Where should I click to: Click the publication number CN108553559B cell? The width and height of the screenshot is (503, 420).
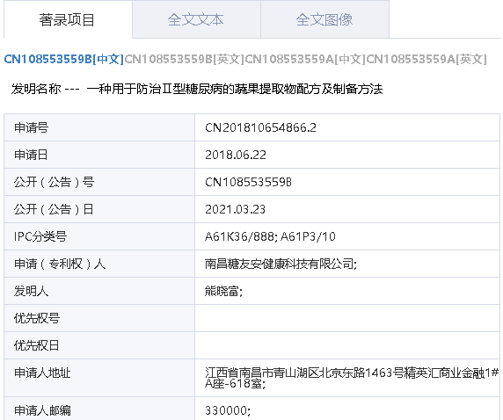coord(347,182)
